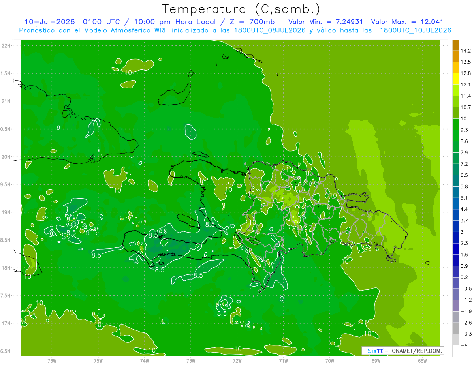Click the 12.1 value on the color scale
The image size is (474, 366).
[465, 84]
